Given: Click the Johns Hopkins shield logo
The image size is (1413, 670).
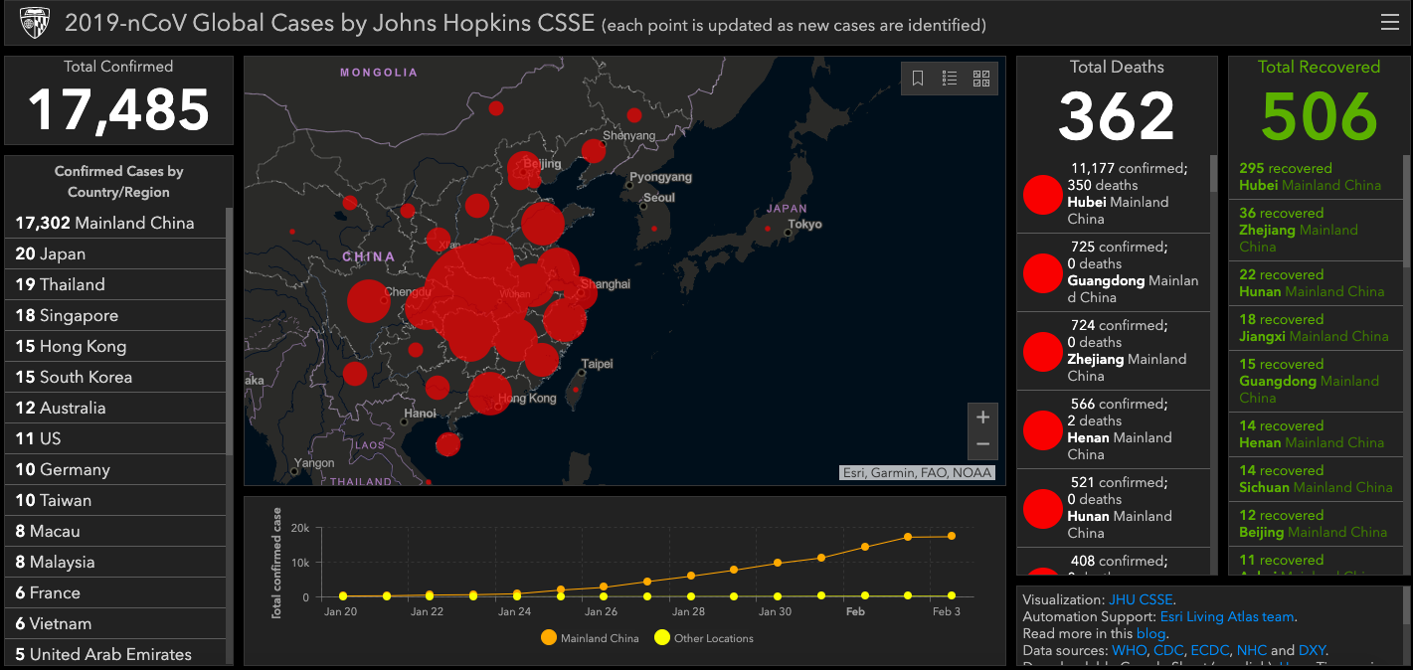Looking at the screenshot, I should coord(33,23).
